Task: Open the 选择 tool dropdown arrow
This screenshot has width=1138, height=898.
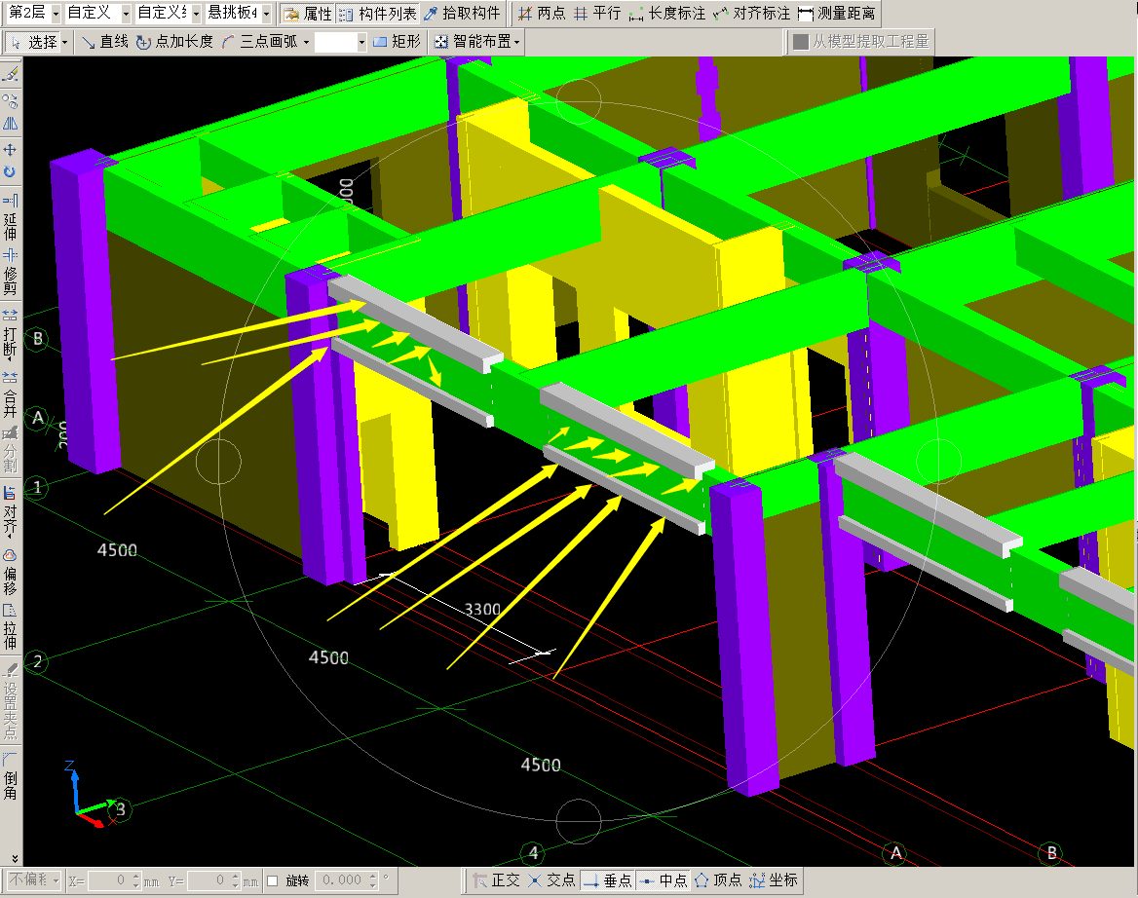Action: 65,42
